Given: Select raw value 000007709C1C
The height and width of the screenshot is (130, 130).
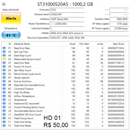Looking at the screenshot, I should pyautogui.click(x=116, y=63).
